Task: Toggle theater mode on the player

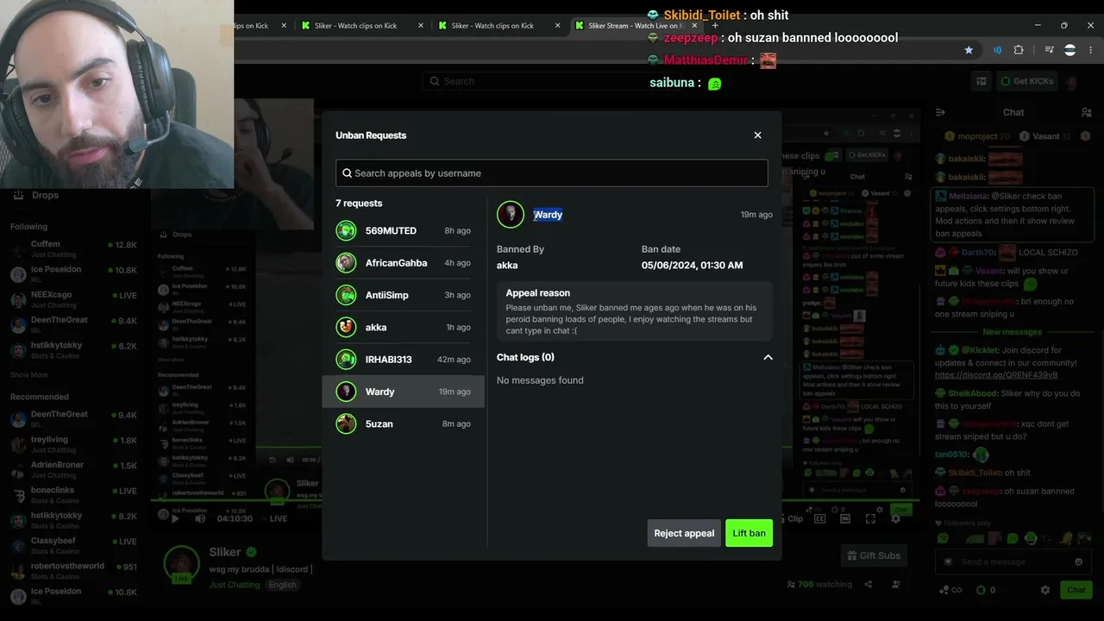Action: pos(845,518)
